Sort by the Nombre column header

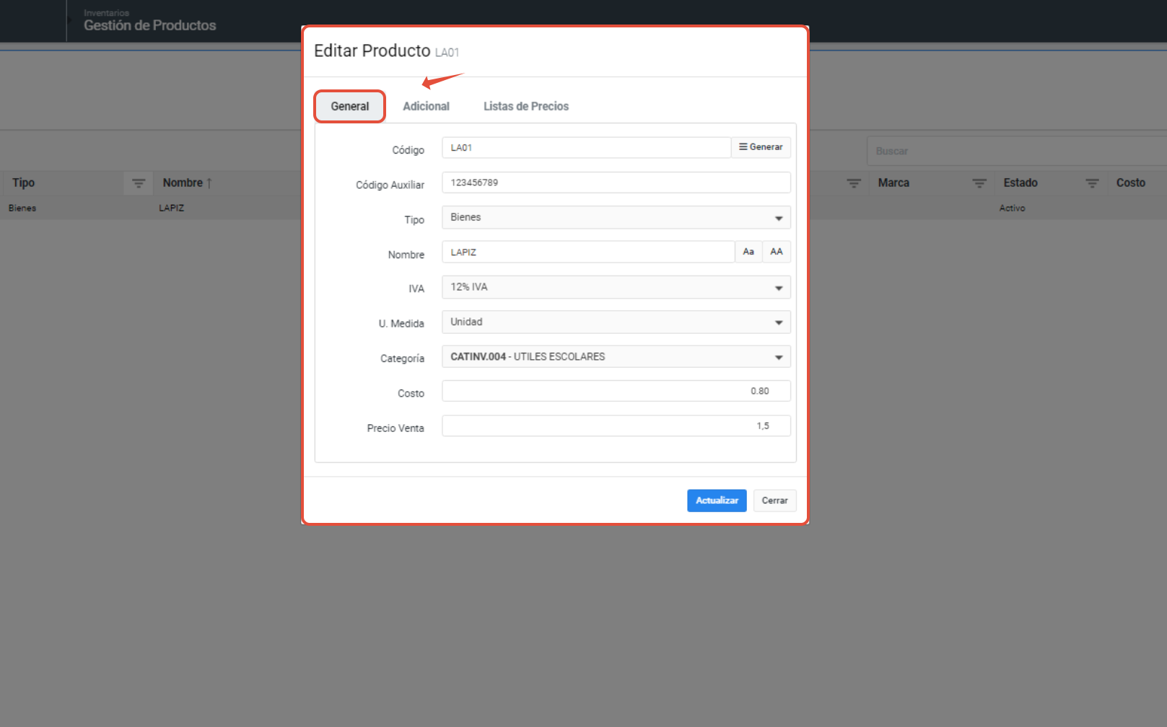tap(187, 183)
